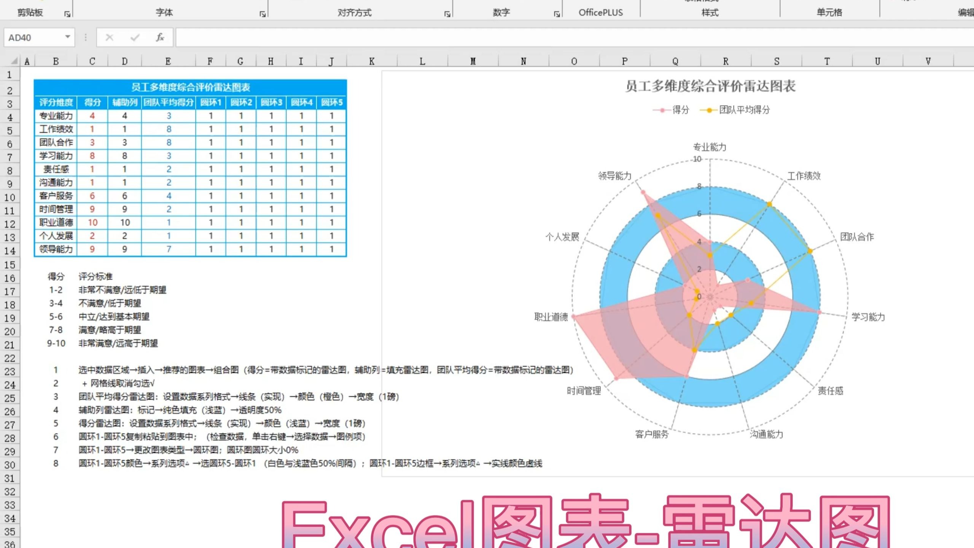
Task: Click the Enter checkmark icon in formula bar
Action: (x=134, y=37)
